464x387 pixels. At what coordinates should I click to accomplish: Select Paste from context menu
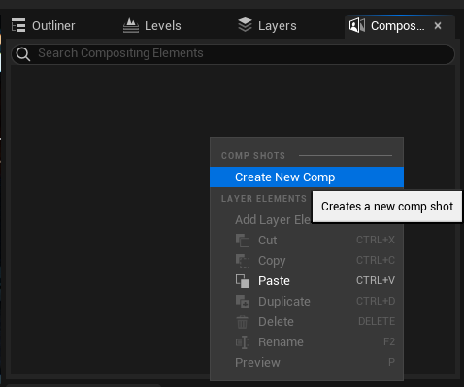point(307,281)
